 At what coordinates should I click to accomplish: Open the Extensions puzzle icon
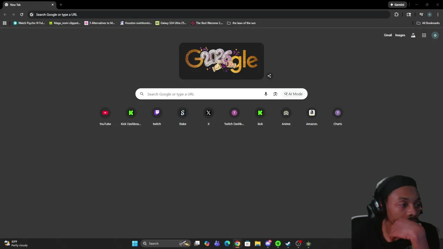[x=397, y=15]
